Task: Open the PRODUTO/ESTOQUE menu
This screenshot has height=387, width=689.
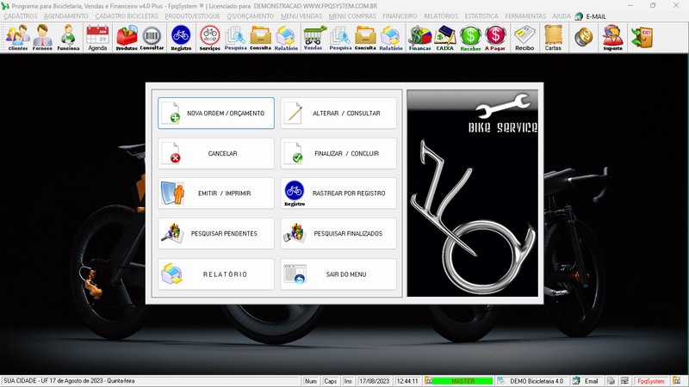Action: click(x=192, y=15)
